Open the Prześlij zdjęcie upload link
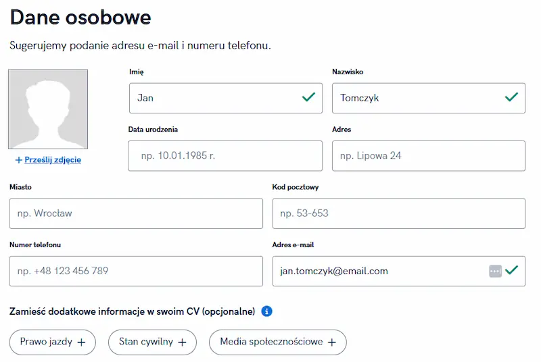The height and width of the screenshot is (362, 541). pos(53,160)
